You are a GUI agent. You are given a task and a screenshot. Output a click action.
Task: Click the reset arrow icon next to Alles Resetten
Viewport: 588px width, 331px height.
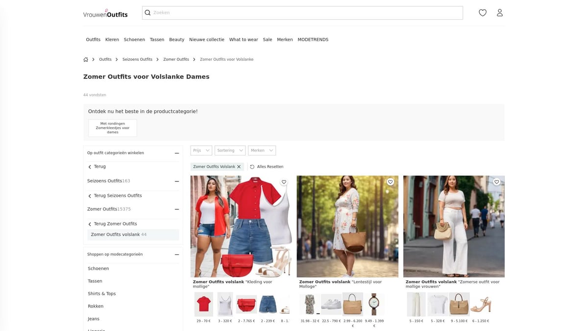click(251, 166)
